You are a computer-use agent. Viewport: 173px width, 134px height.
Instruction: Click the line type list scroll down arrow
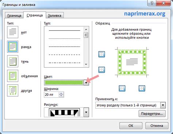tap(86, 64)
